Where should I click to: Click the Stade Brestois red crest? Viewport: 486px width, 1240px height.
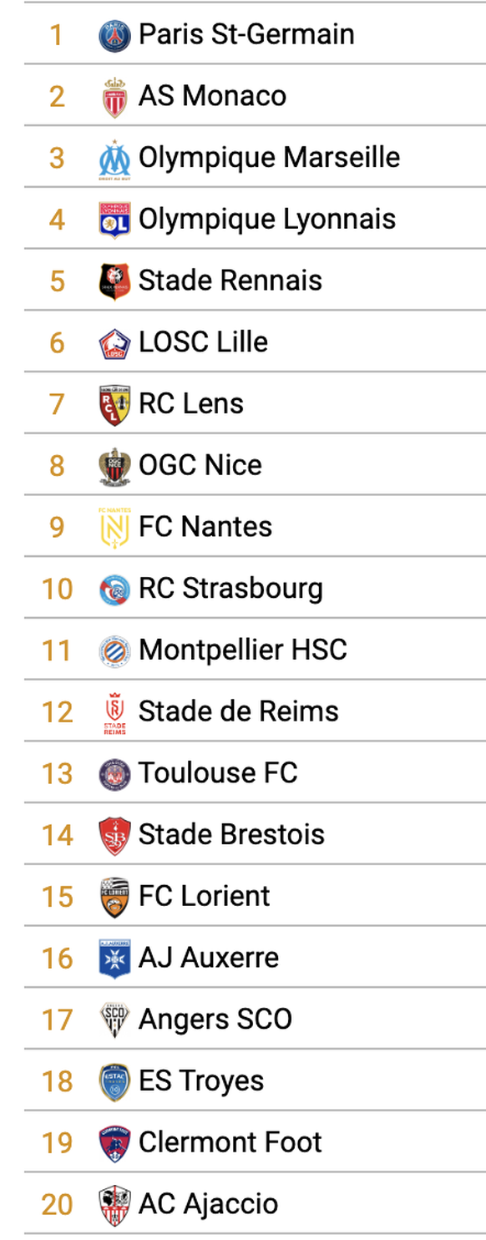point(114,836)
